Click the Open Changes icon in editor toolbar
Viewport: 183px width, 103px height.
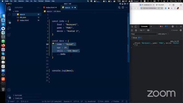[119, 8]
